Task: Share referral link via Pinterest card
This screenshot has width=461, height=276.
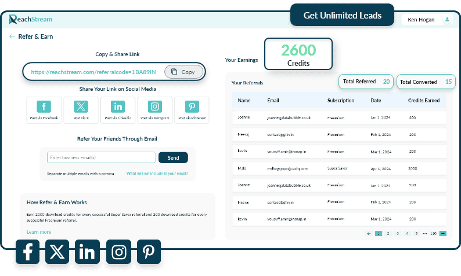Action: (x=192, y=110)
